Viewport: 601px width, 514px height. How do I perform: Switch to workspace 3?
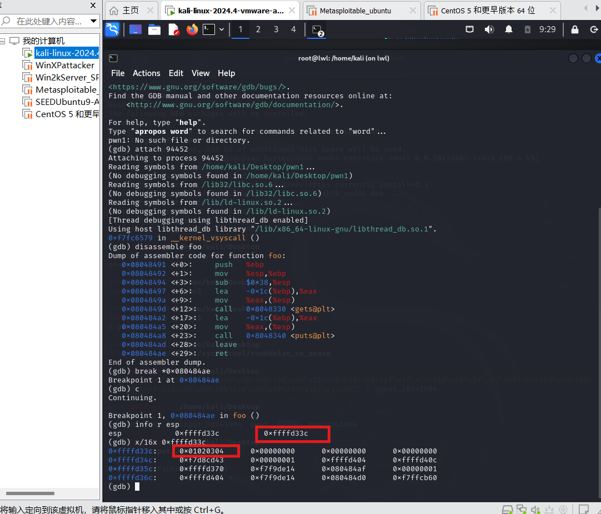[276, 29]
